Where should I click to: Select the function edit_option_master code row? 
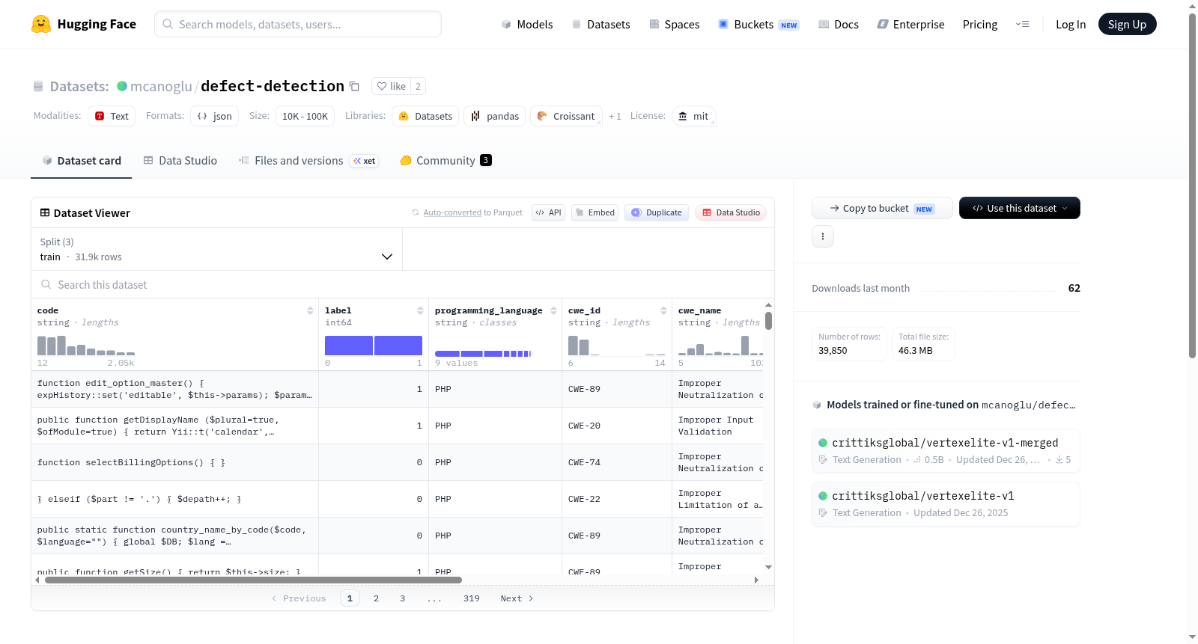point(174,389)
